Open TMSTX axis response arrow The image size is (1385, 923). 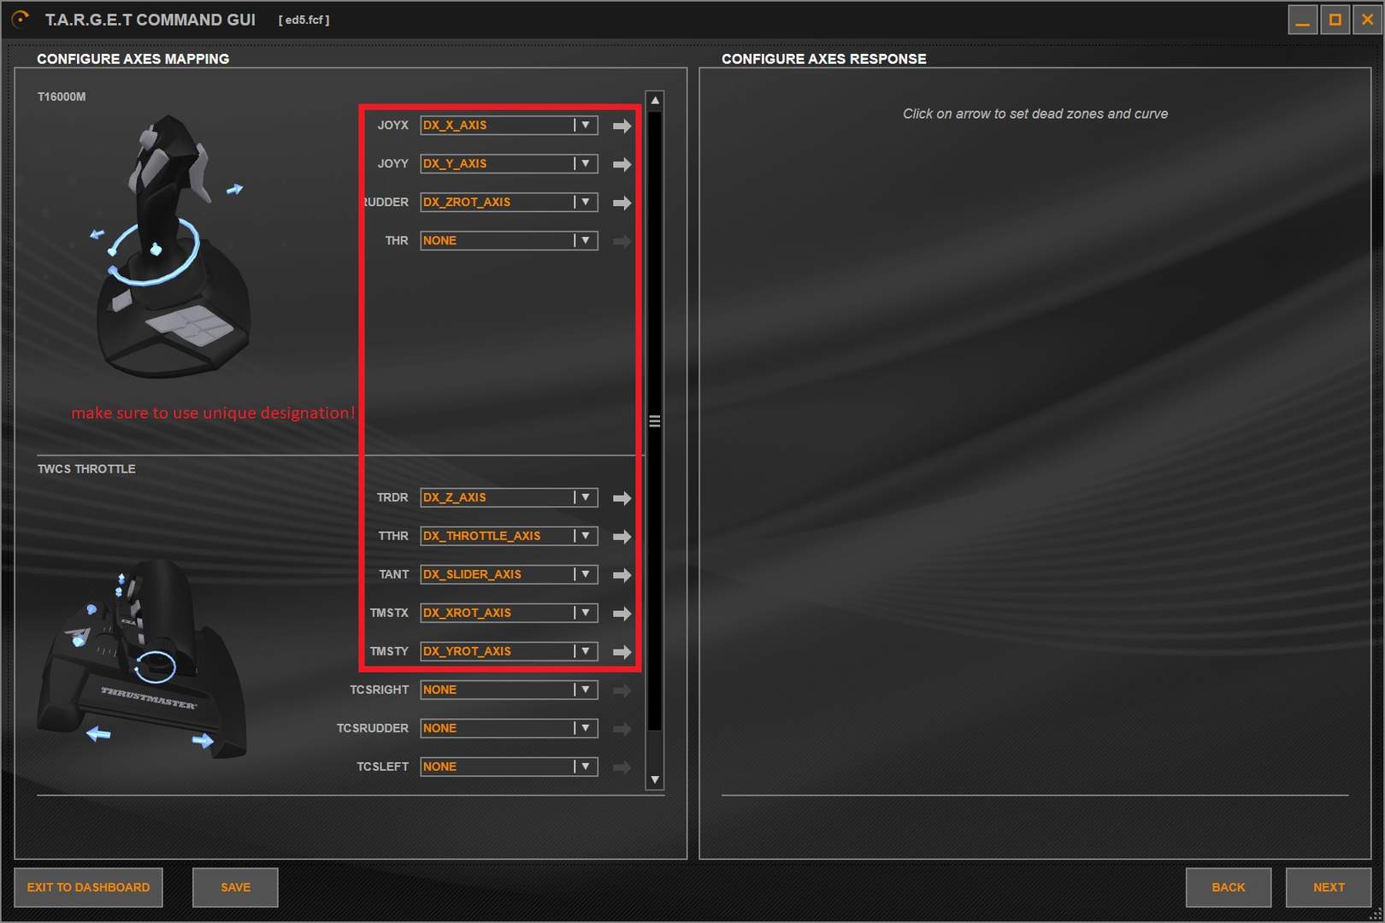622,613
